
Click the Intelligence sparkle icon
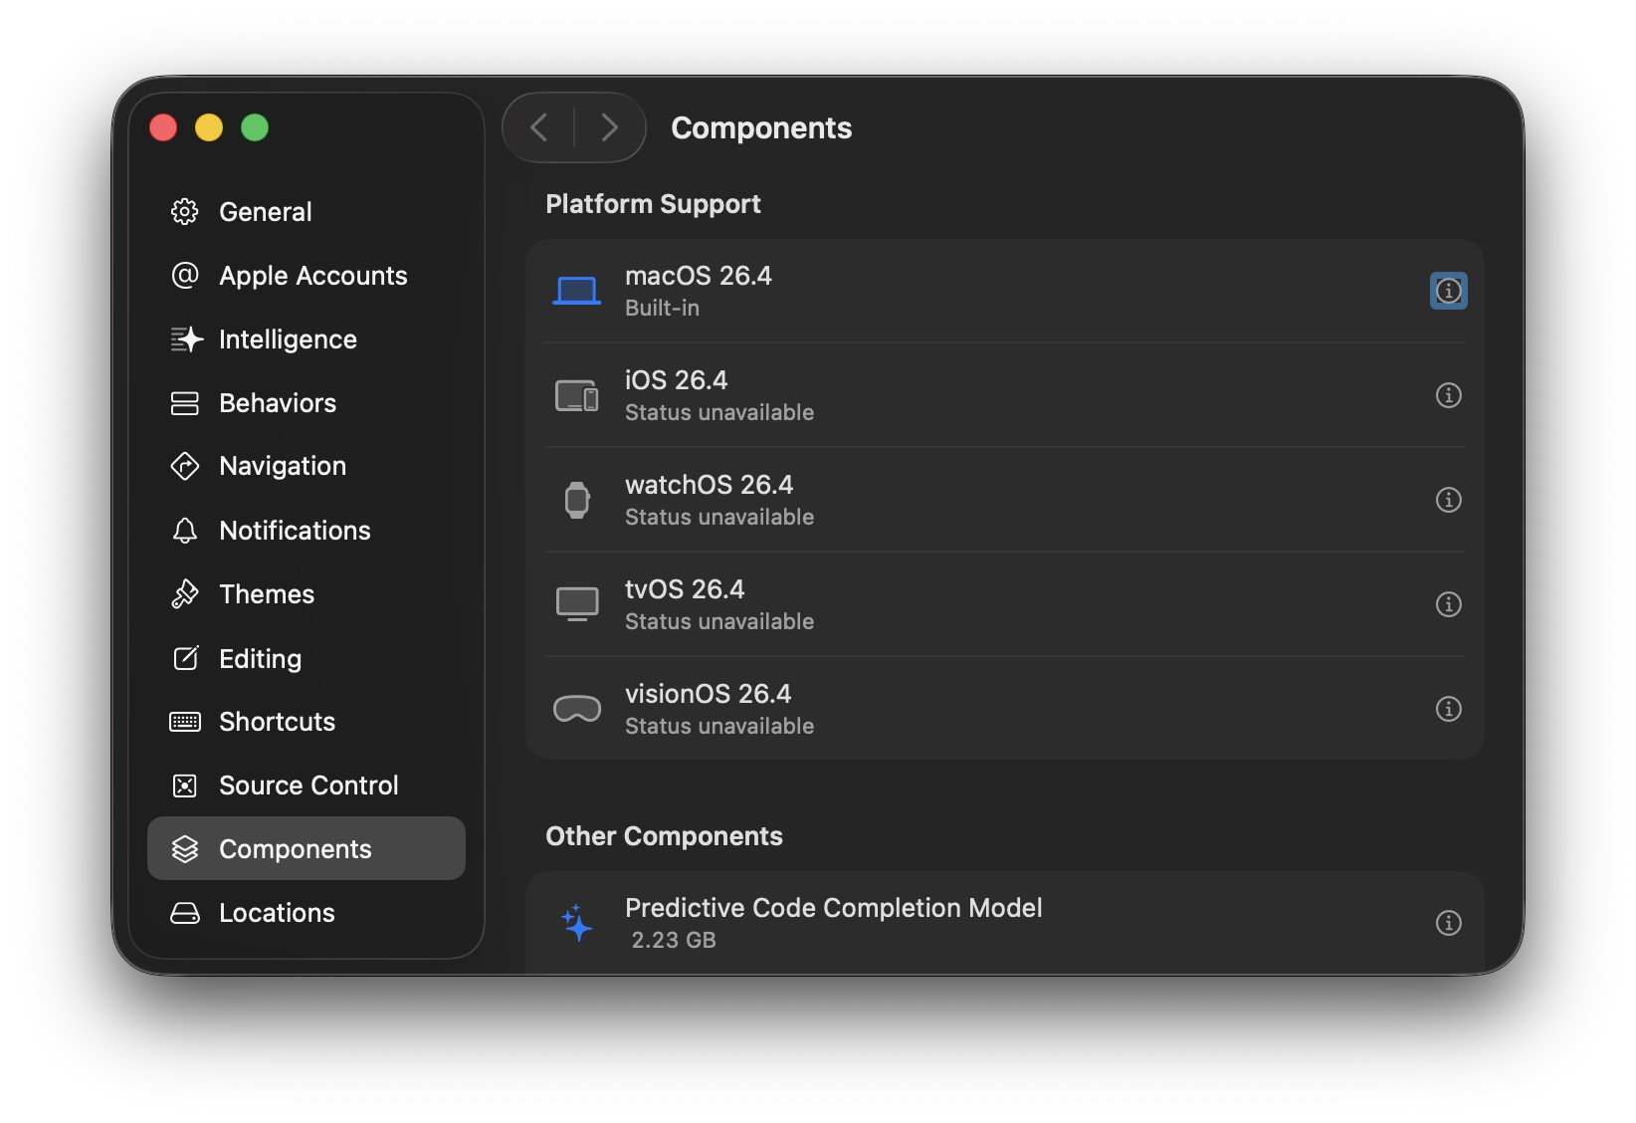(186, 339)
